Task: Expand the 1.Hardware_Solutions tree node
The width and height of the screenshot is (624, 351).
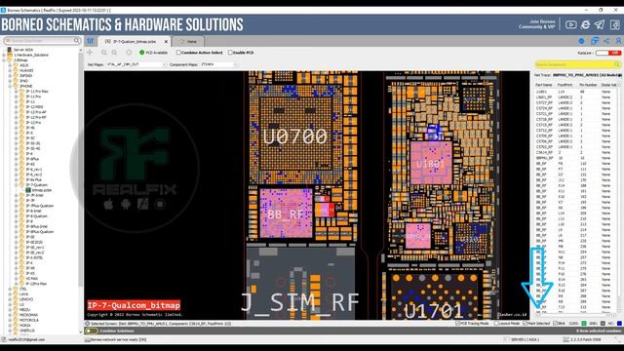Action: click(4, 55)
